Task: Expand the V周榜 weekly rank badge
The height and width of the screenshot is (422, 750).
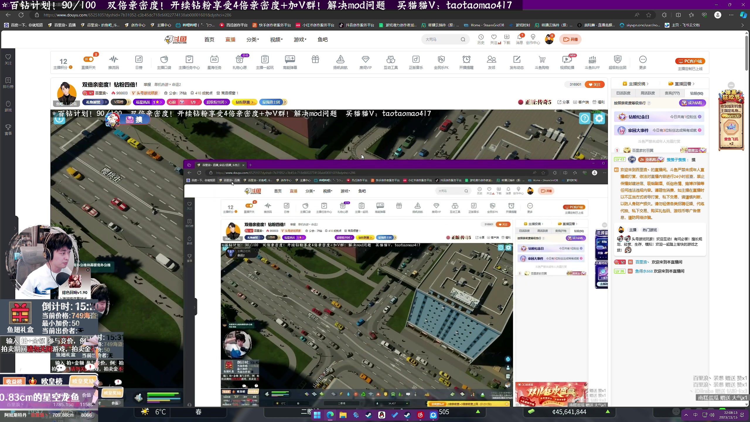Action: click(121, 102)
